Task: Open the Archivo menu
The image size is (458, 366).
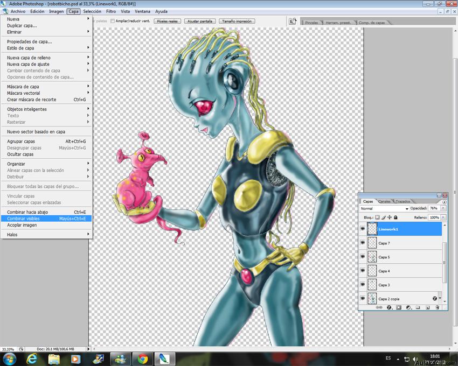Action: 18,11
